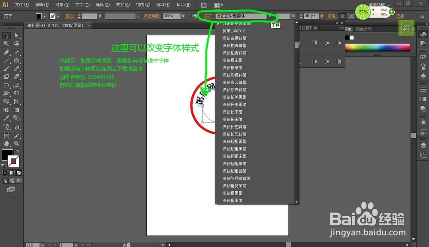The image size is (429, 247).
Task: Pick a color from spectrum bar
Action: pos(378,47)
